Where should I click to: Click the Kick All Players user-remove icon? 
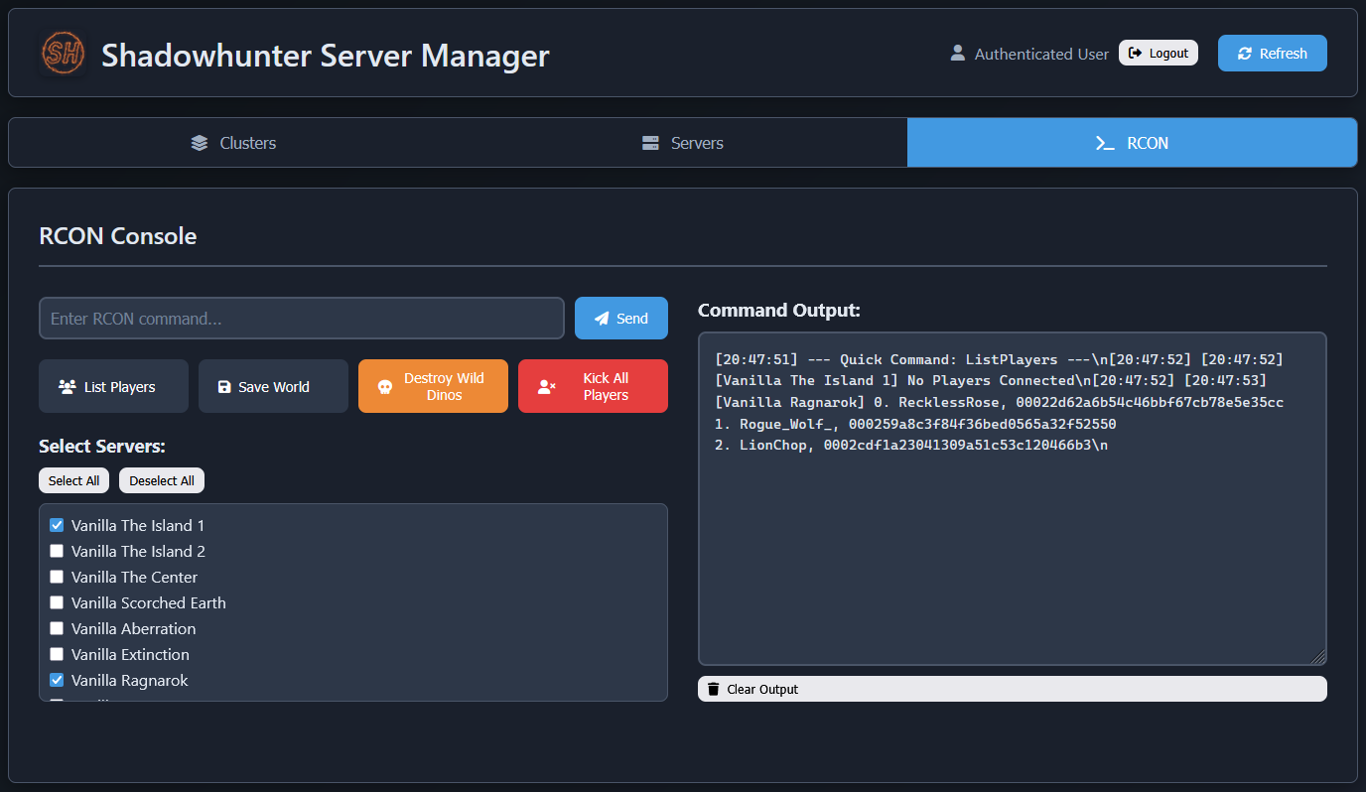(x=546, y=387)
